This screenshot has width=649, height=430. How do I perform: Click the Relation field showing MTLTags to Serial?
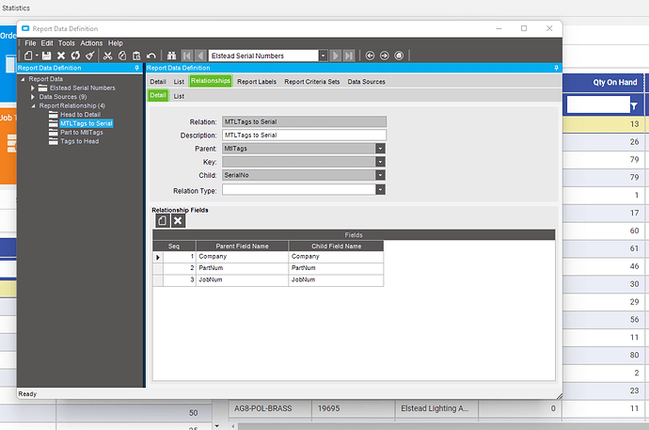(304, 121)
